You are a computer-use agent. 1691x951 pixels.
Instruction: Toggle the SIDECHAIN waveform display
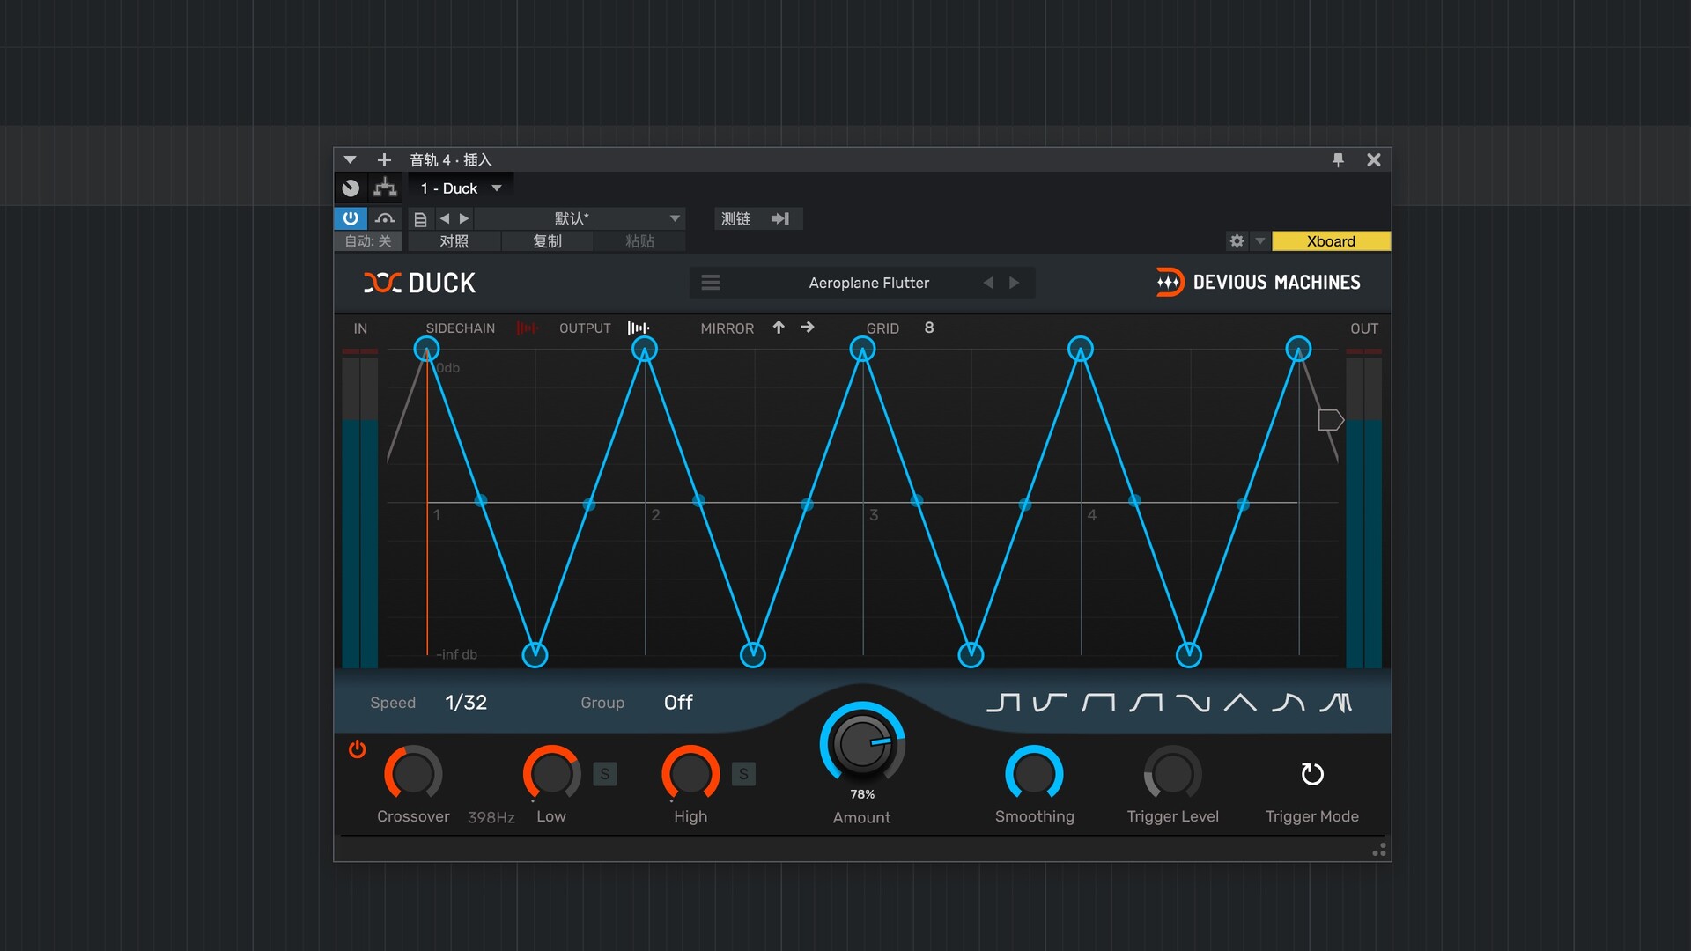point(527,328)
